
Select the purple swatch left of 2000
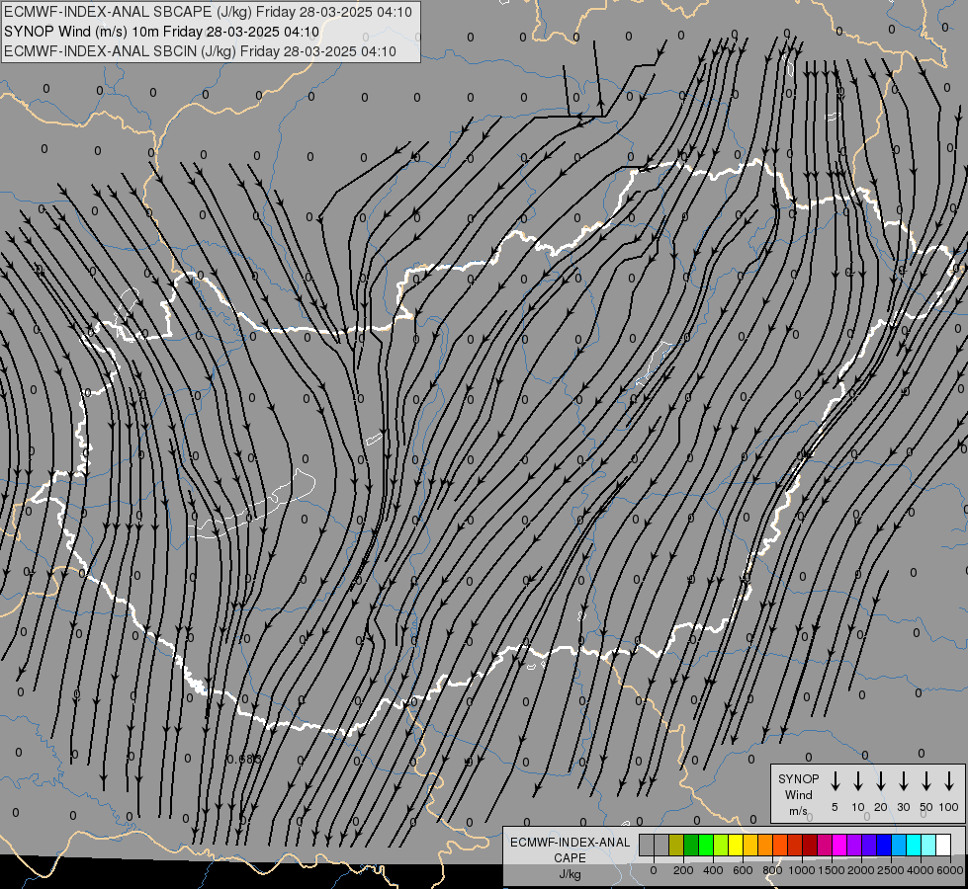click(x=853, y=845)
